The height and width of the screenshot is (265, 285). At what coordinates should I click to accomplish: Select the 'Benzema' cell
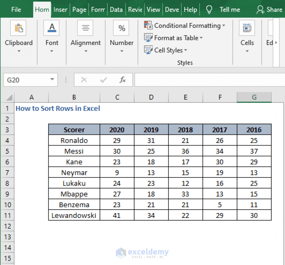[74, 205]
